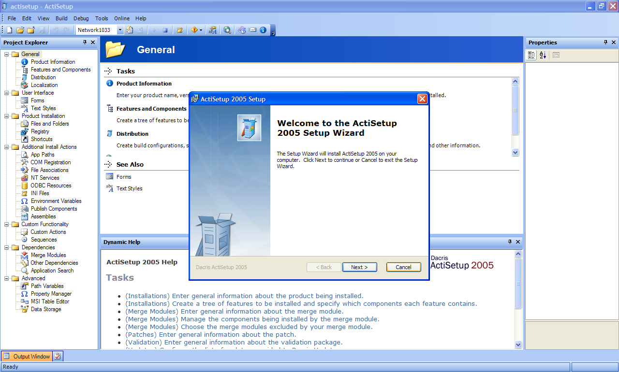Open 'Enter general information about the patch' help link
The height and width of the screenshot is (372, 619).
point(210,334)
